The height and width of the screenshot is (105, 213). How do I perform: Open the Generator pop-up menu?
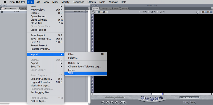tap(193, 103)
